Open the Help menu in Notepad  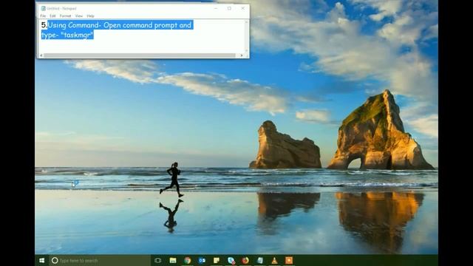[x=90, y=16]
